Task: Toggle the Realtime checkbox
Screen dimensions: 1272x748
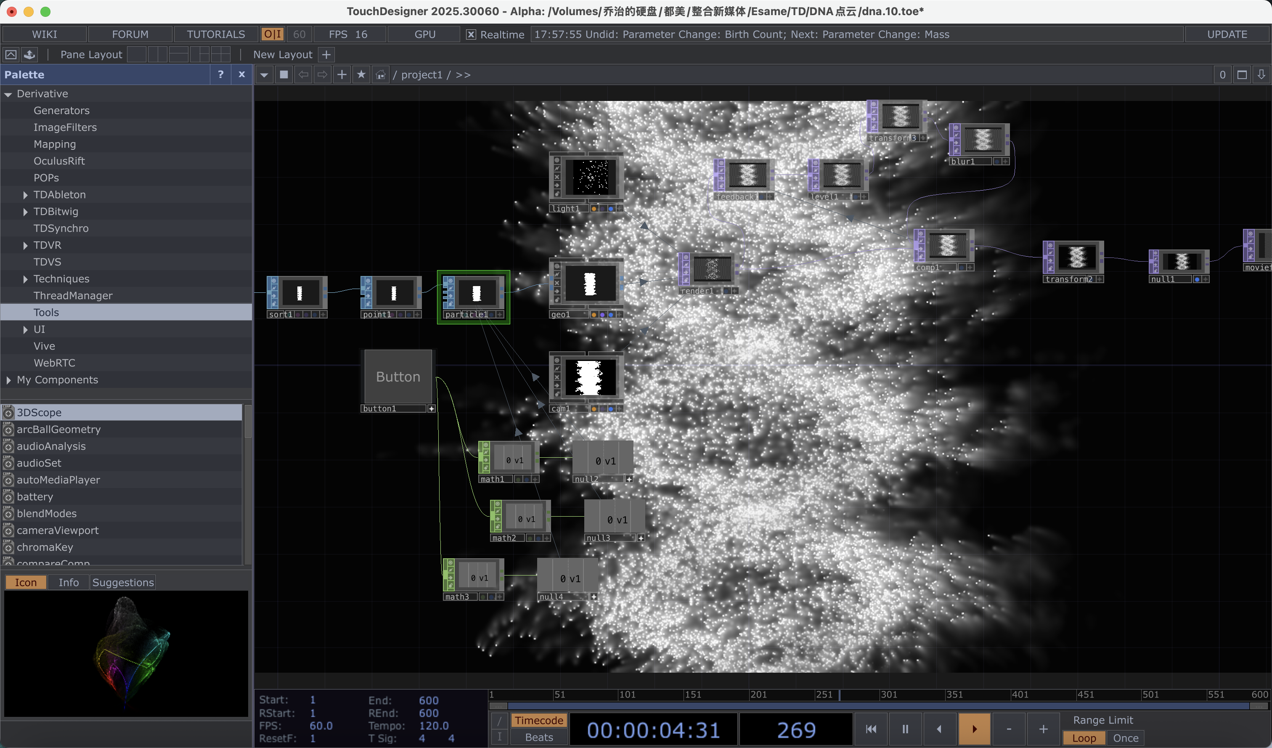Action: pos(470,34)
